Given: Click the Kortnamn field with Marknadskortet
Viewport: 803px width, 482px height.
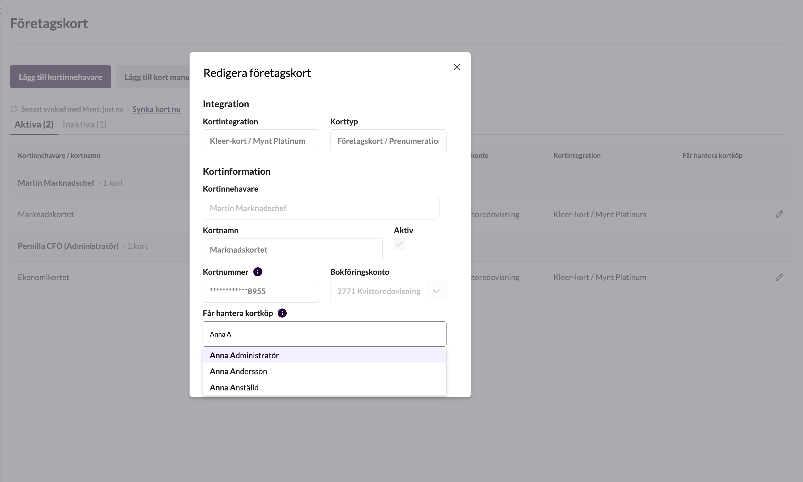Looking at the screenshot, I should click(x=292, y=250).
